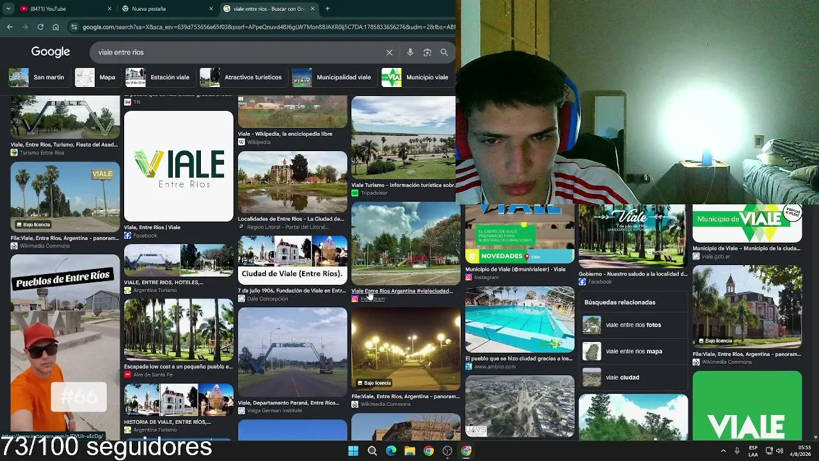Open the Viale, Entre Rios | Viale link
The image size is (819, 461).
click(152, 227)
